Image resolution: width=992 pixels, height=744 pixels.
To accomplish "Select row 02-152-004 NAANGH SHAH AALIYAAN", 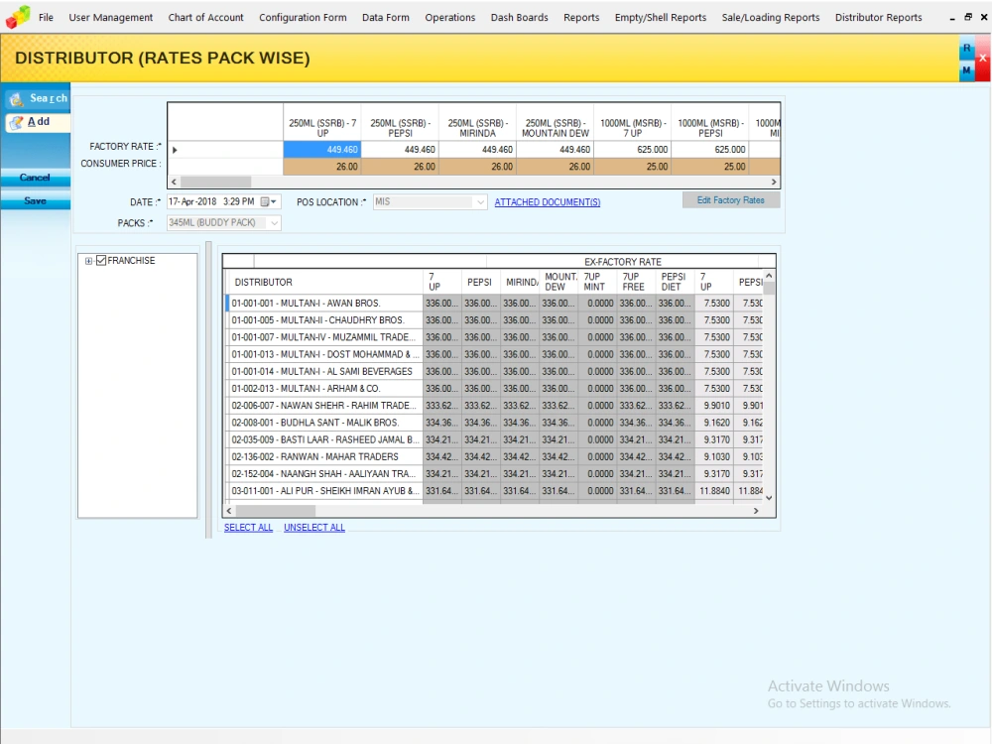I will click(x=324, y=474).
